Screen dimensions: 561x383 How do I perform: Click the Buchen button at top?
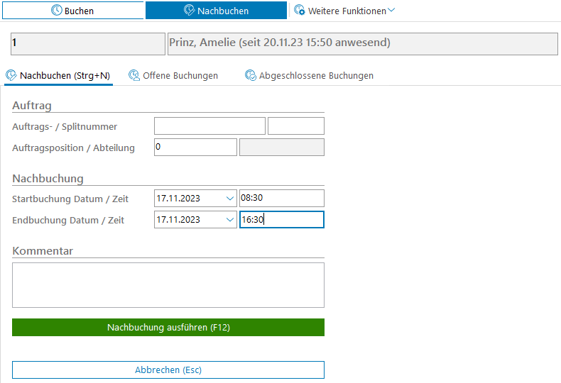tap(72, 11)
